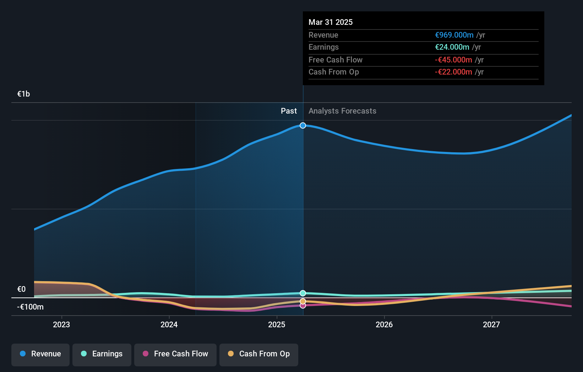Click the Past section label
583x372 pixels.
tap(289, 111)
